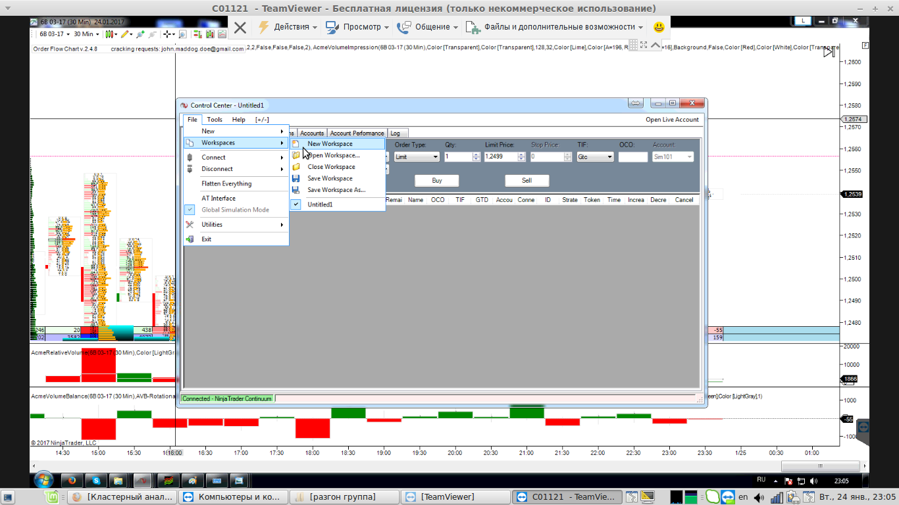Open the Tools menu in Control Center

(x=215, y=120)
